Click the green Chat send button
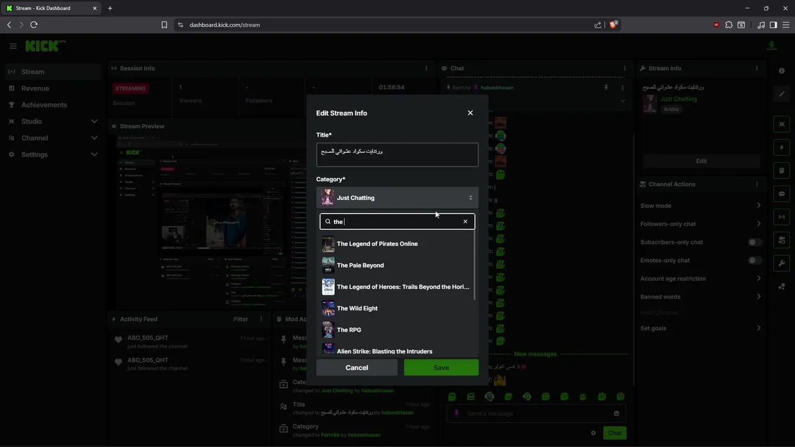The width and height of the screenshot is (795, 447). pyautogui.click(x=614, y=433)
